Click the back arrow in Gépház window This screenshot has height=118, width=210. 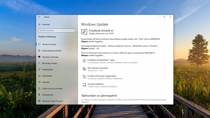tap(39, 17)
